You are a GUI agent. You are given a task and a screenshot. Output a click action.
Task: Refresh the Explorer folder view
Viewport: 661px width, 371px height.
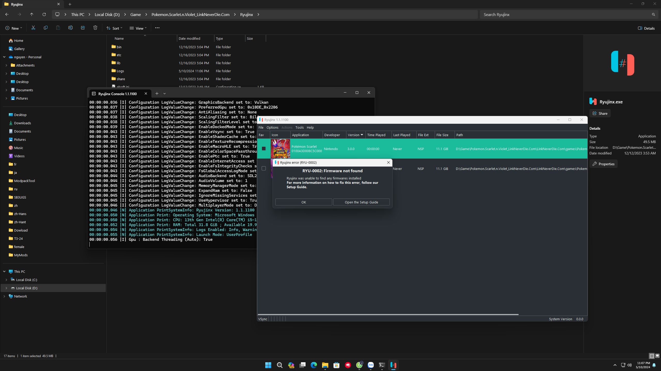(x=44, y=14)
